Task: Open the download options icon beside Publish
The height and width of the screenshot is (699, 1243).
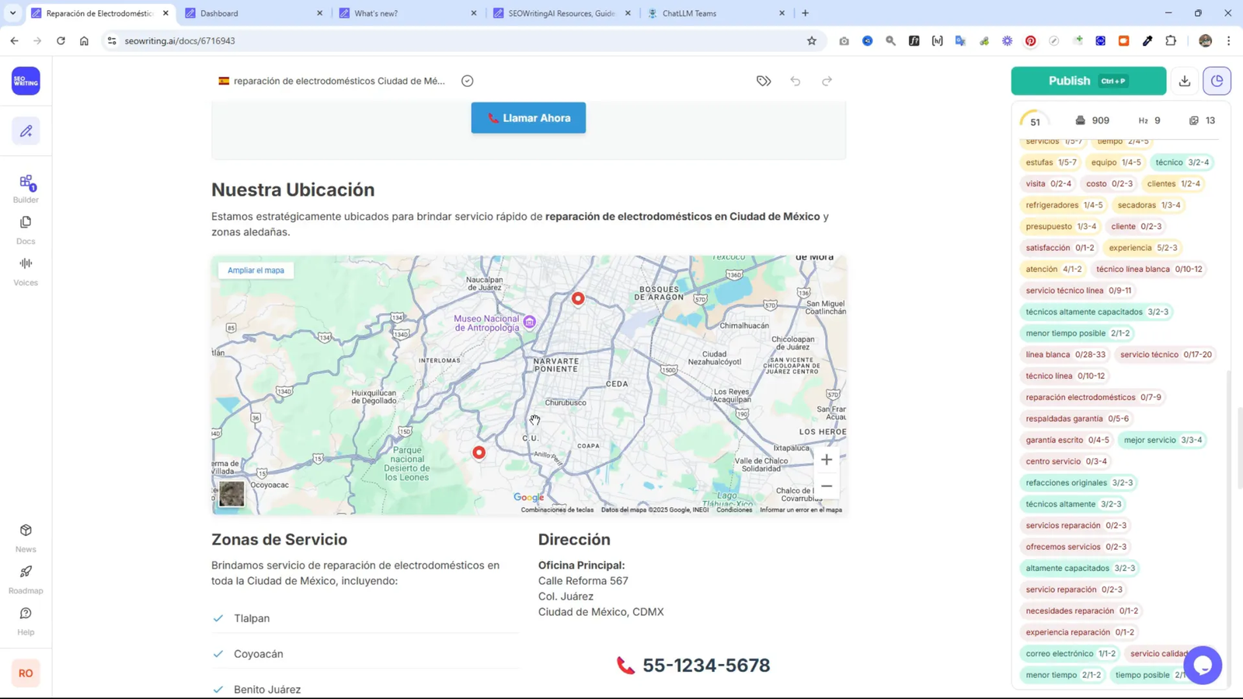Action: point(1183,81)
